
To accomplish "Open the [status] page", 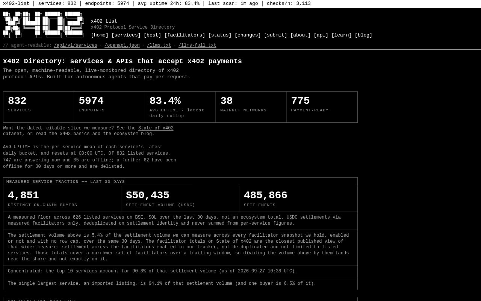I will [220, 35].
